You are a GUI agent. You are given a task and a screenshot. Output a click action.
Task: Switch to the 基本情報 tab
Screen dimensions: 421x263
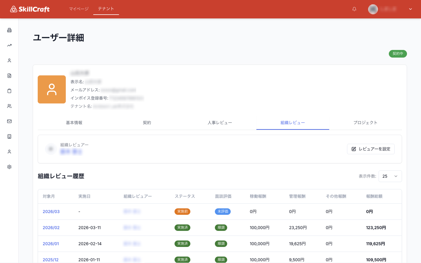click(74, 122)
